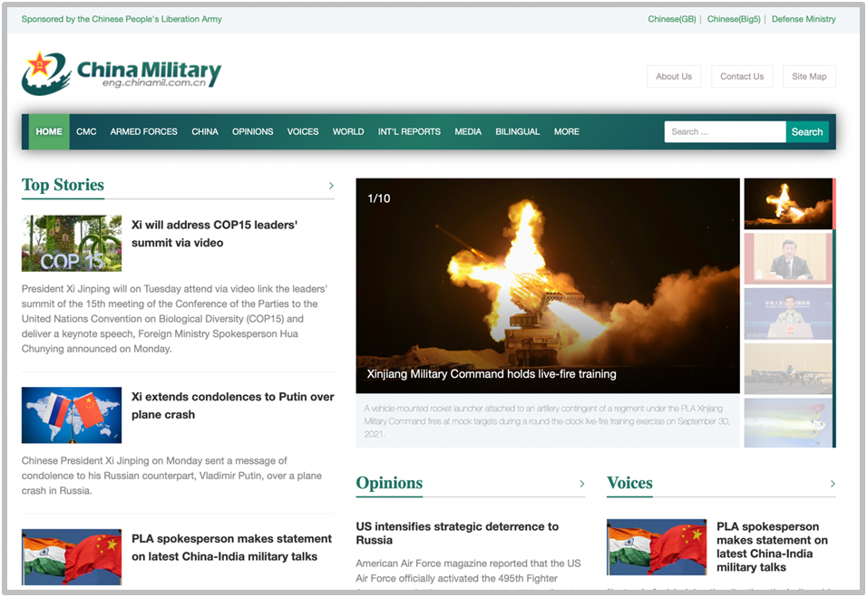The image size is (867, 597).
Task: Open the BILINGUAL navigation item
Action: tap(518, 132)
